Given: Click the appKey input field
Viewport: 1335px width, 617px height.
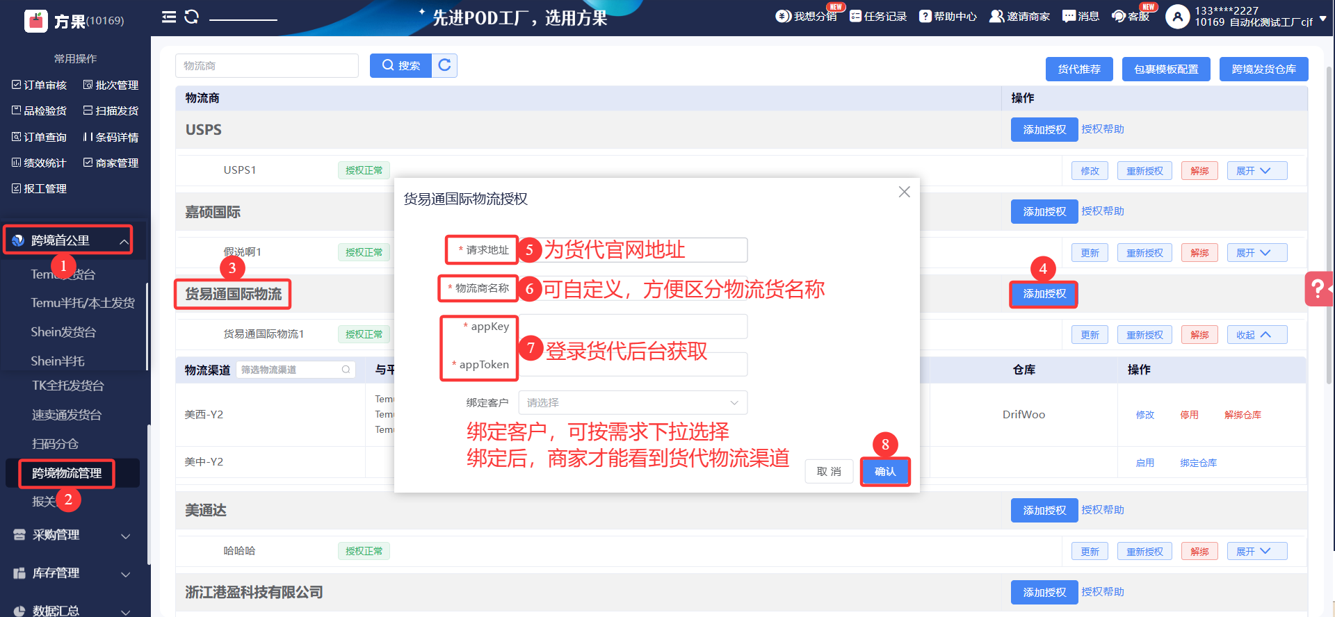Looking at the screenshot, I should 633,327.
